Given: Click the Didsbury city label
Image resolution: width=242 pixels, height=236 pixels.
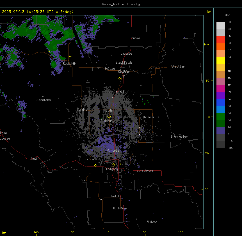Looking at the screenshot, I should point(108,121).
